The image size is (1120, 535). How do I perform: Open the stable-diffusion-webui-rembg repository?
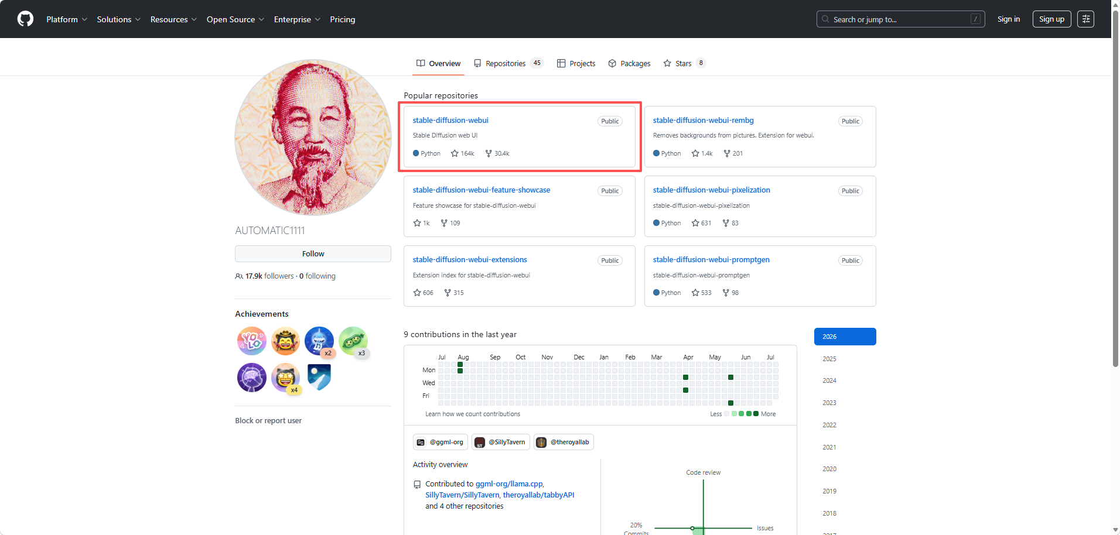coord(704,120)
